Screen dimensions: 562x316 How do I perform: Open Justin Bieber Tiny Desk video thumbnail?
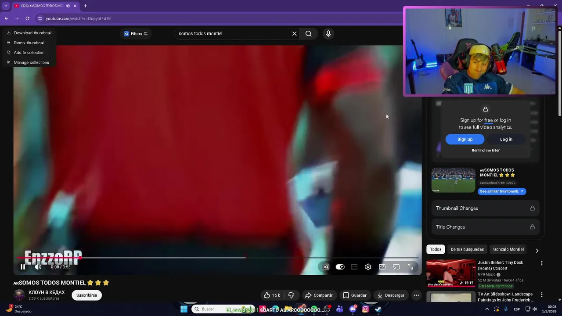450,273
